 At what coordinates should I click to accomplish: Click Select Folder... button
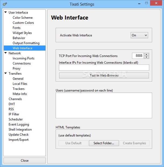tap(104, 143)
